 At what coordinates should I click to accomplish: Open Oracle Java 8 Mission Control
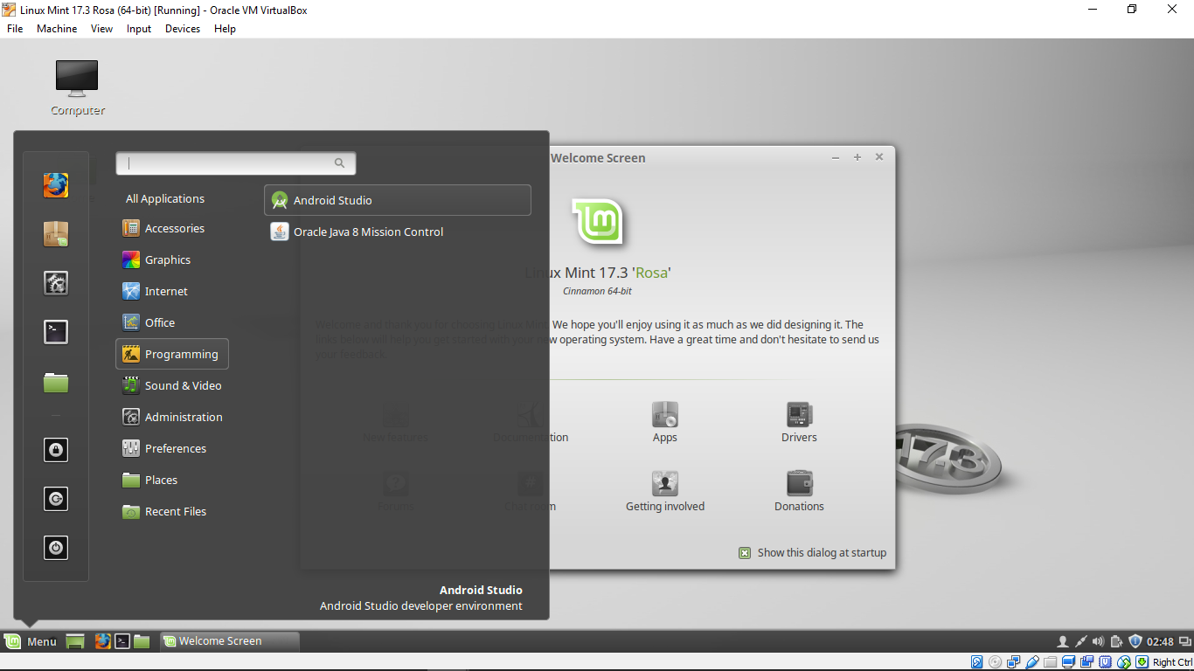point(367,232)
